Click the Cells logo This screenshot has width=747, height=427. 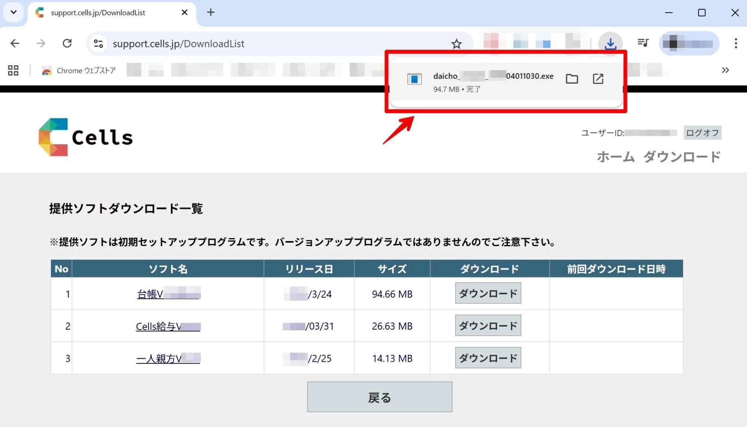(x=86, y=137)
